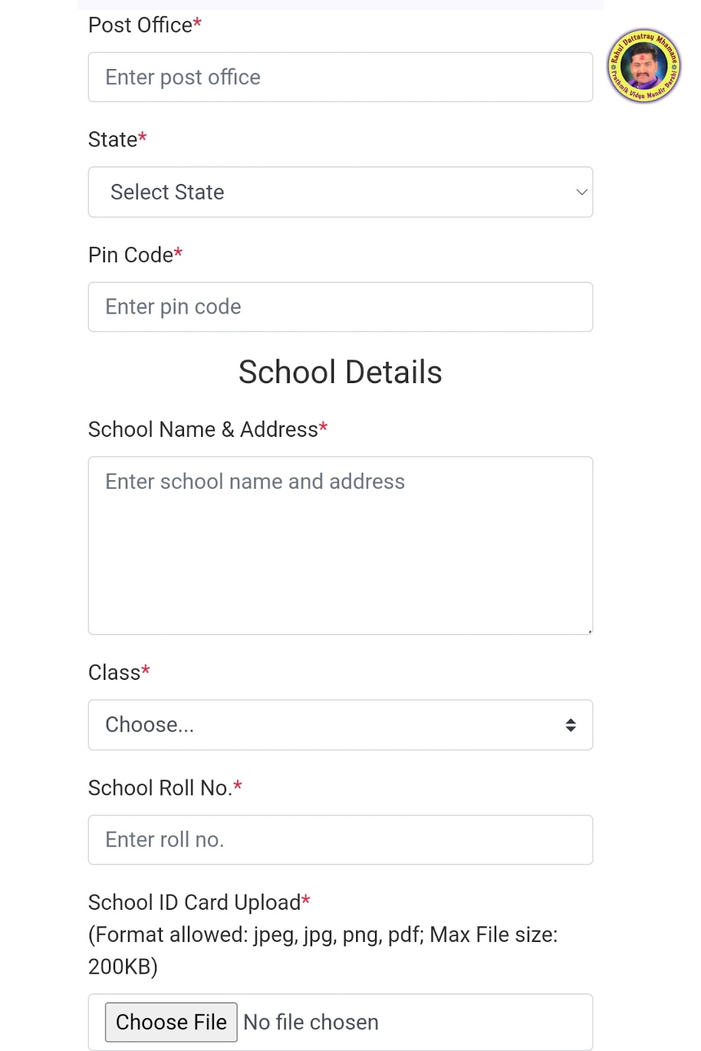Click the up-down arrows in Class selector
The width and height of the screenshot is (701, 1051).
pyautogui.click(x=570, y=725)
